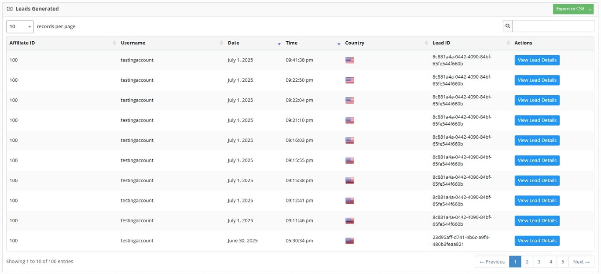Click the 09:41:38 pm time cell

click(x=299, y=60)
